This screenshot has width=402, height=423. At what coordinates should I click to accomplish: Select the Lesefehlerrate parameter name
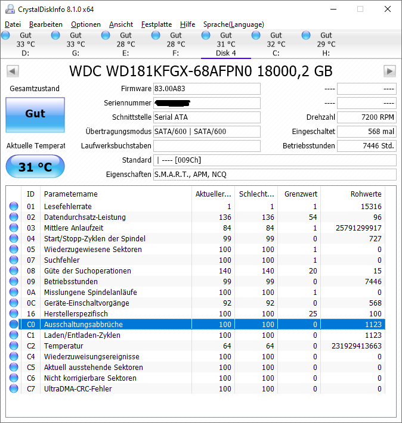[x=68, y=206]
